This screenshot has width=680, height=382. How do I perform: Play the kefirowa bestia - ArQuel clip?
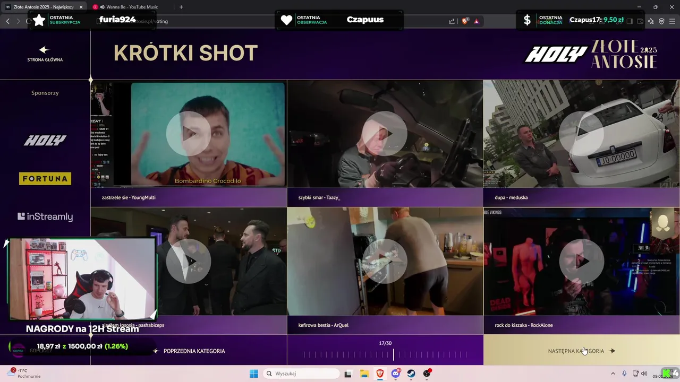[x=385, y=261]
